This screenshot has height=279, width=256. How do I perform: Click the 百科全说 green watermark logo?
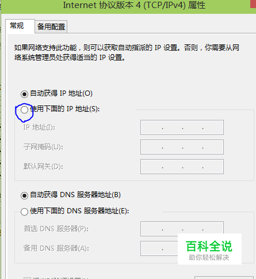point(209,249)
